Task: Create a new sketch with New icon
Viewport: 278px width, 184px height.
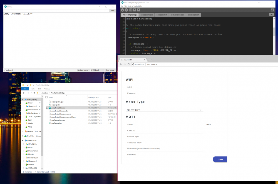Action: (131, 10)
